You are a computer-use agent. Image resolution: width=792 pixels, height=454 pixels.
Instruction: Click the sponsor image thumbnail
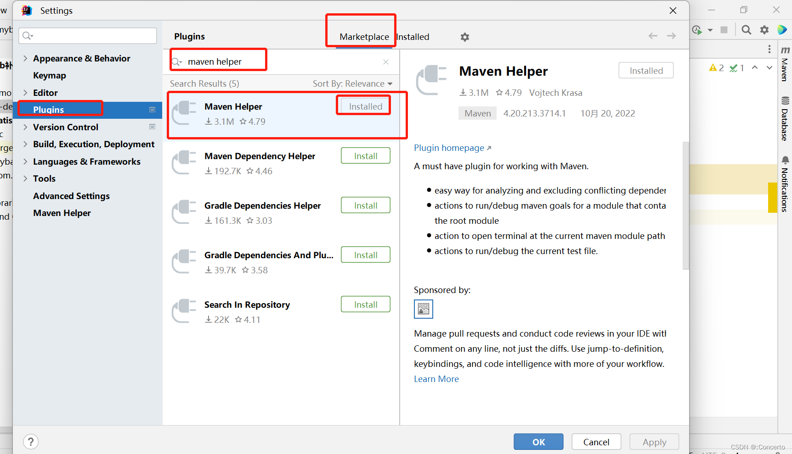pyautogui.click(x=424, y=309)
